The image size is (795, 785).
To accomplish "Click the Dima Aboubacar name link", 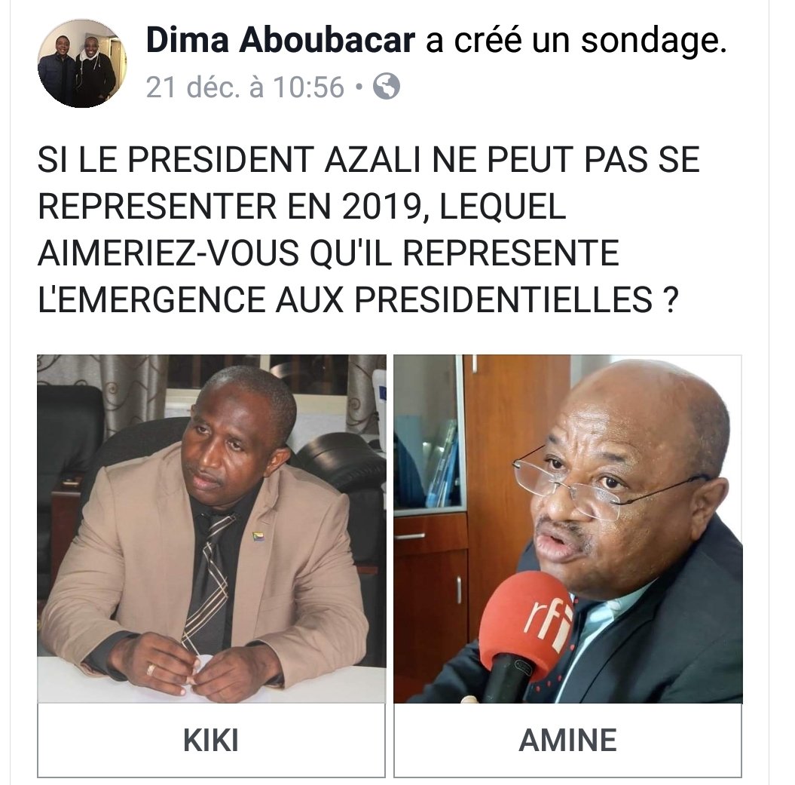I will (x=281, y=40).
